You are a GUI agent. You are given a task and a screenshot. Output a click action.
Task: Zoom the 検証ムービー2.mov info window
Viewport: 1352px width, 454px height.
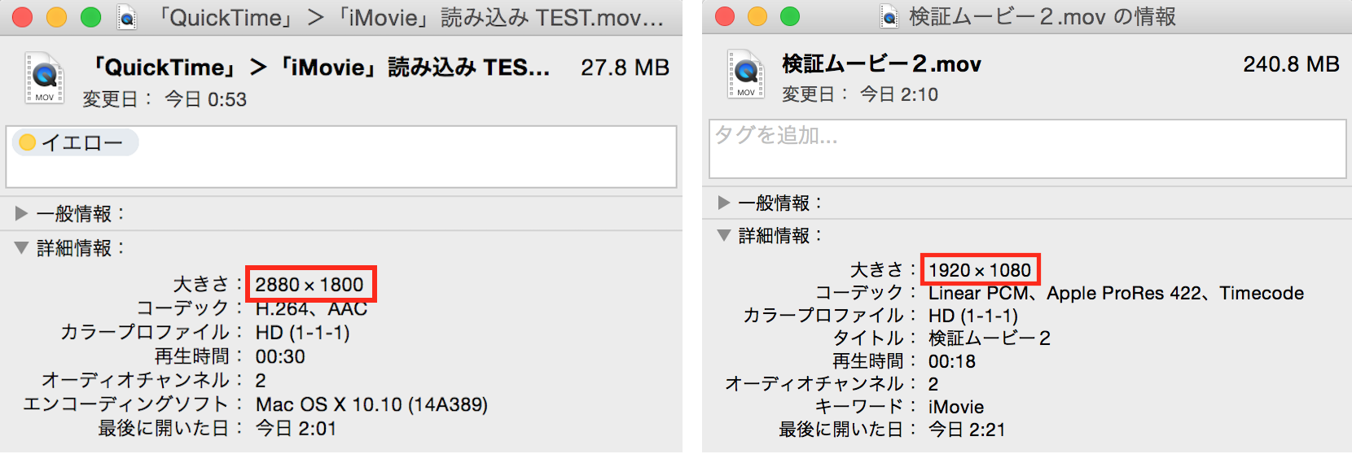click(x=790, y=16)
